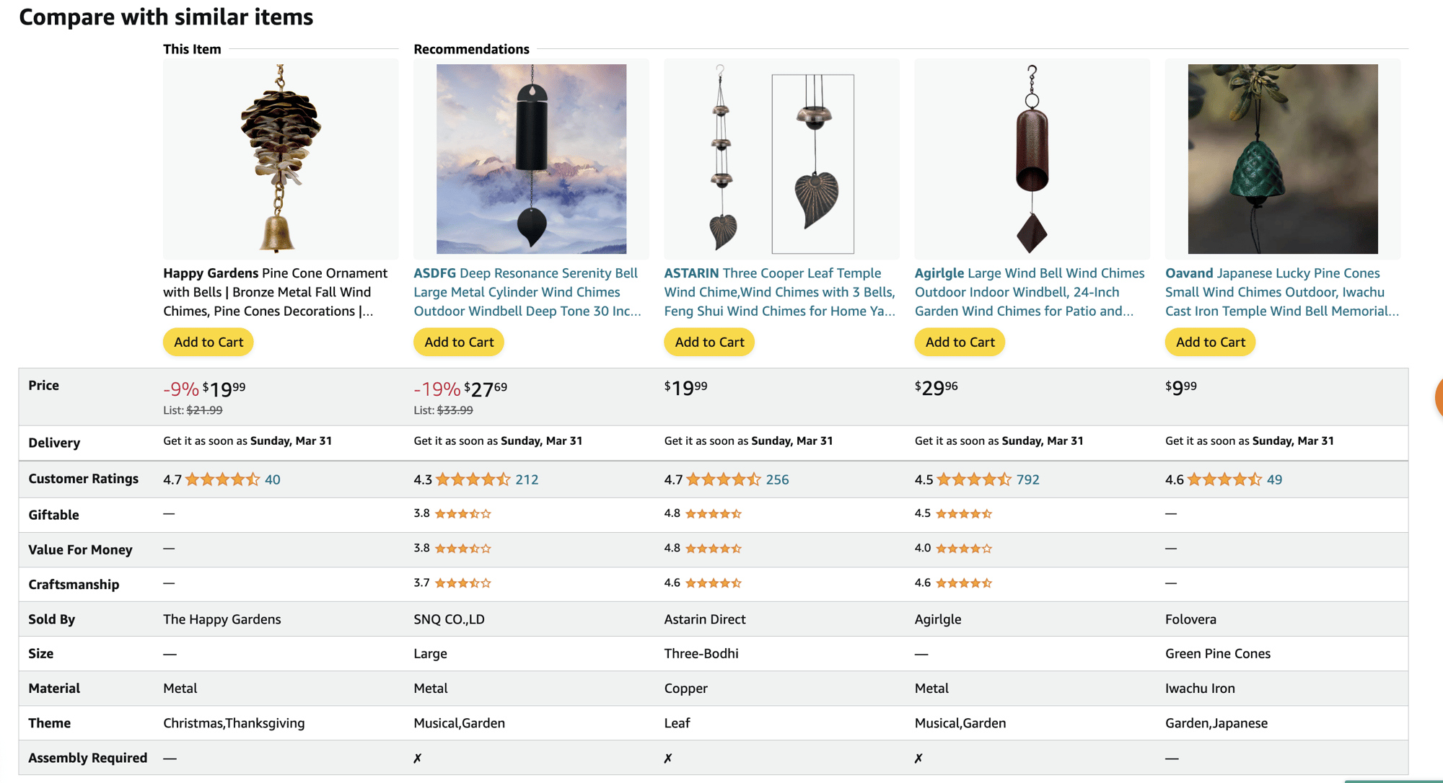Open the 256 ratings for ASTARIN chime
The image size is (1443, 783).
click(777, 479)
